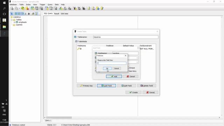Open the Data menu
Viewport: 224px width, 126px height.
pos(57,5)
